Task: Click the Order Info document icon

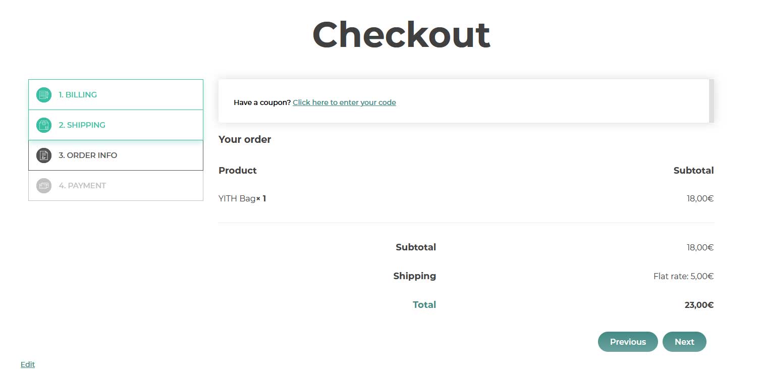Action: click(44, 155)
